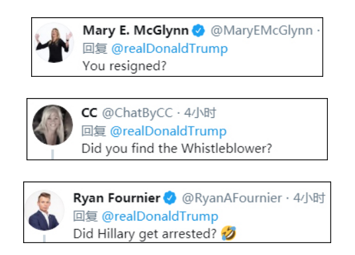Click the @ChatByCC handle
The image size is (355, 255).
137,113
